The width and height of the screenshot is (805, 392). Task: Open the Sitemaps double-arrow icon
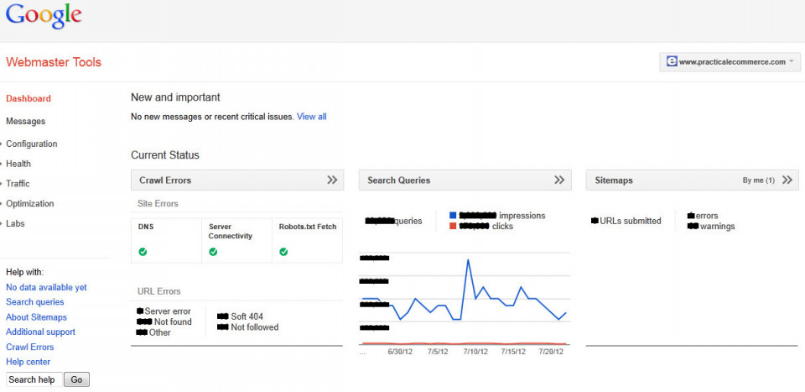(x=787, y=180)
